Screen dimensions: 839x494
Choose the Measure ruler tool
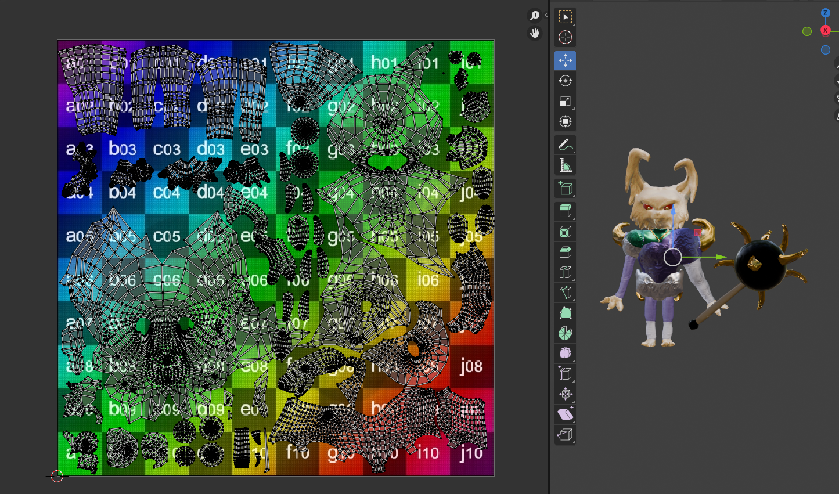click(x=565, y=165)
